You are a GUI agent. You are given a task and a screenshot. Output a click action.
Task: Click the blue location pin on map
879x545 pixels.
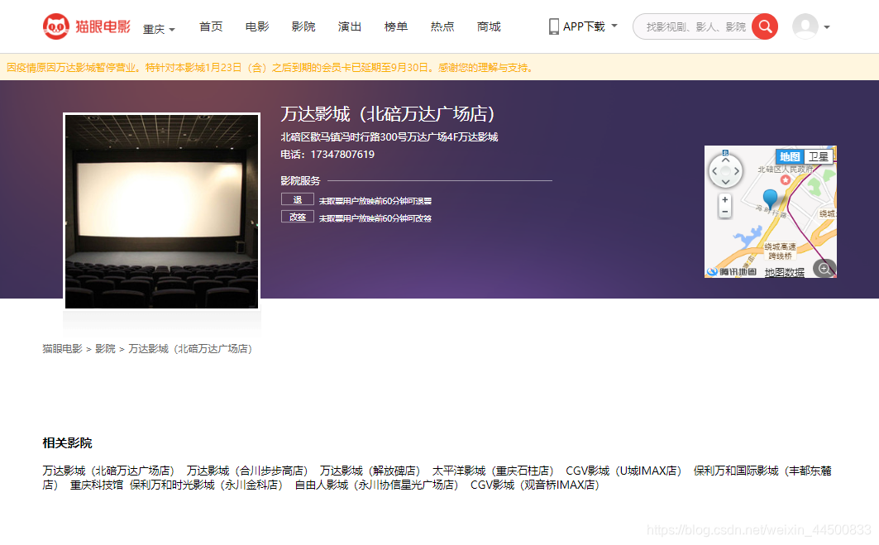point(770,198)
